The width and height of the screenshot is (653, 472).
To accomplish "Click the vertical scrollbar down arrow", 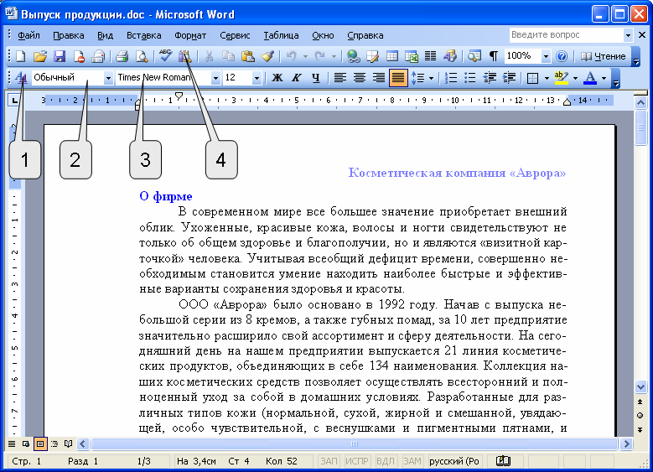I will tap(640, 387).
